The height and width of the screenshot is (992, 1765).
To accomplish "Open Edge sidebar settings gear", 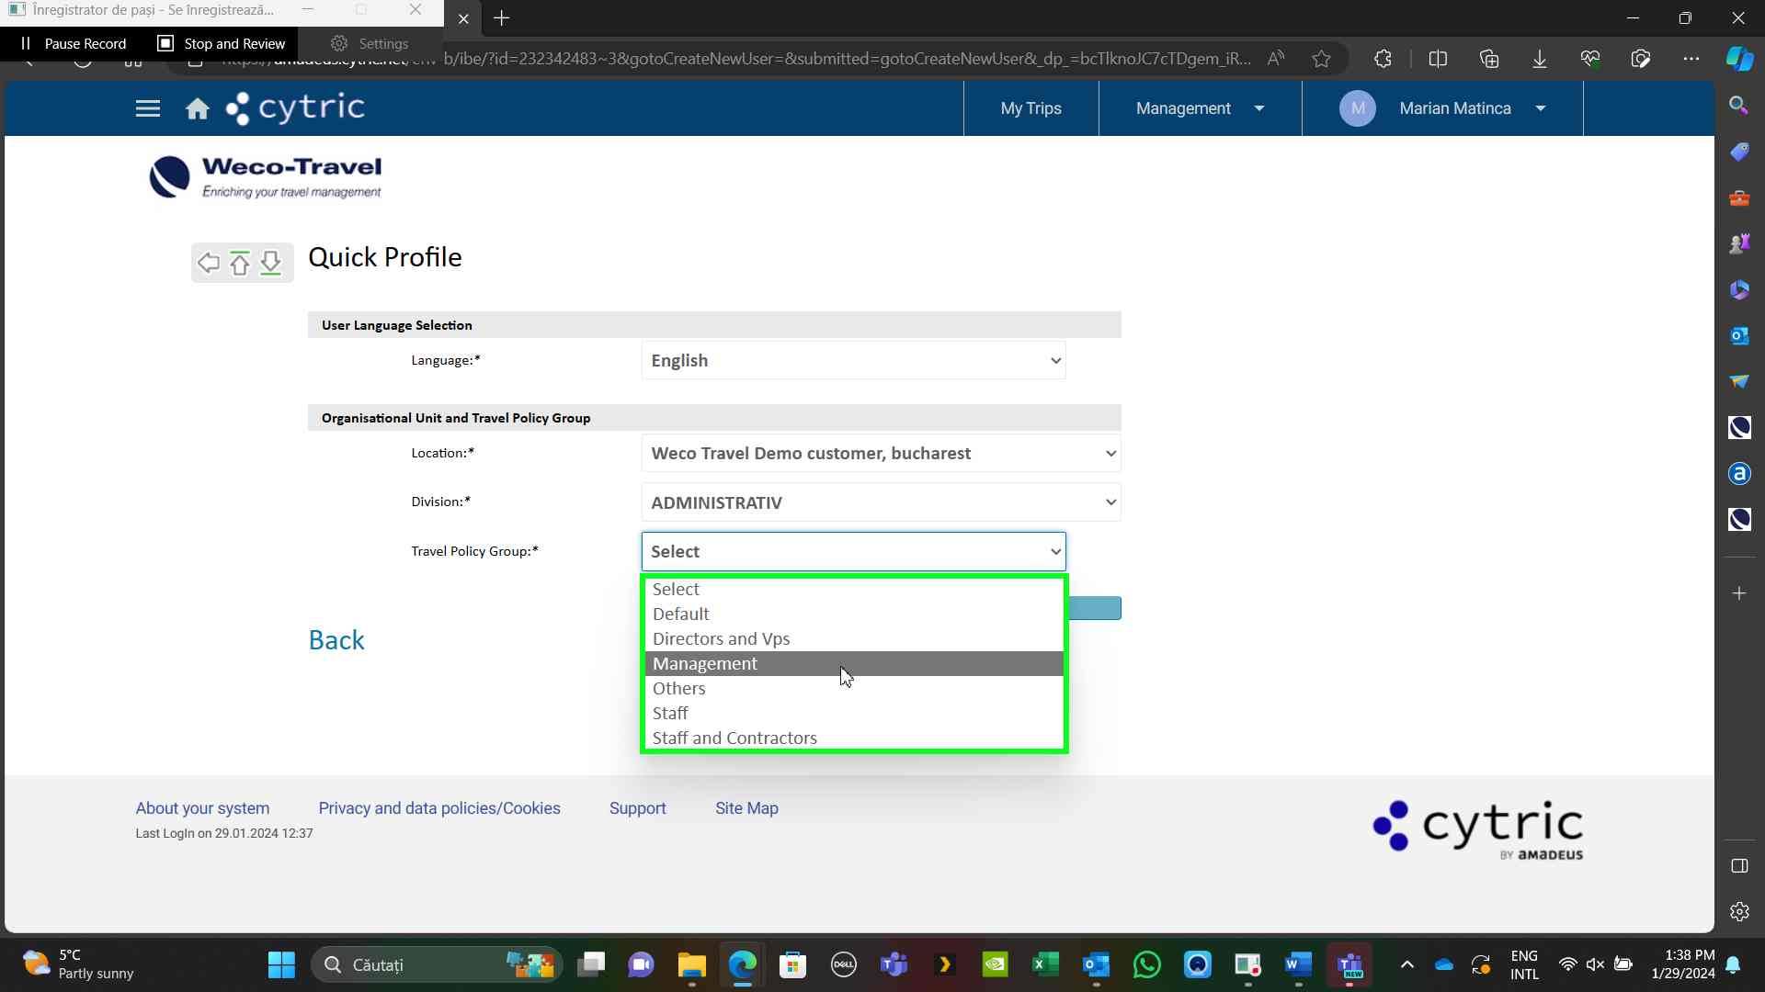I will coord(1738,911).
